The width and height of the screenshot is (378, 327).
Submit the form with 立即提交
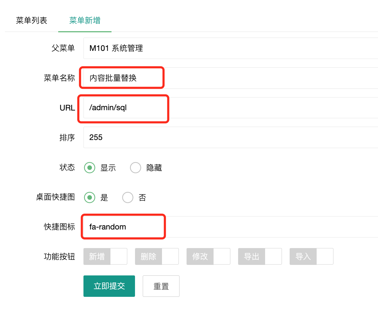[x=109, y=286]
